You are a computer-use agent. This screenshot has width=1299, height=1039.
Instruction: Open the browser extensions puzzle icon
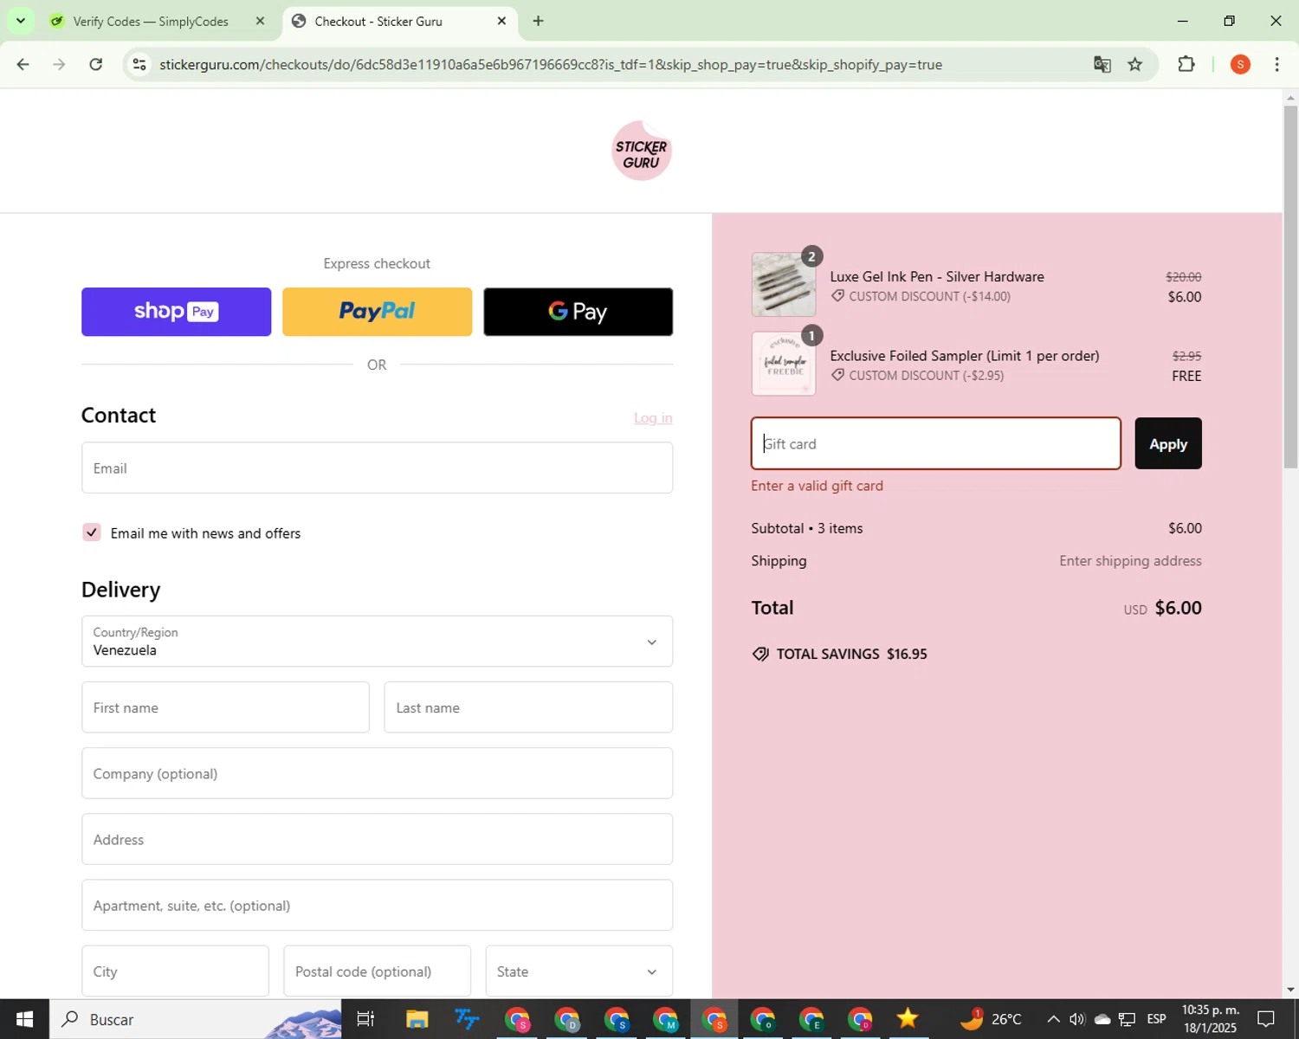(1186, 64)
